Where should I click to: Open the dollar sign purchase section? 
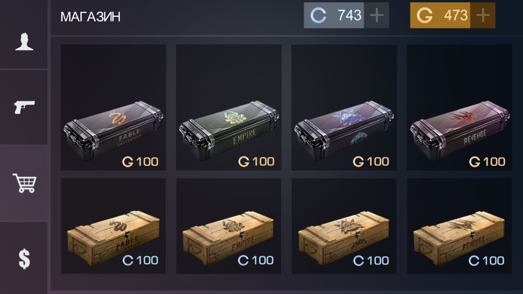coord(24,259)
